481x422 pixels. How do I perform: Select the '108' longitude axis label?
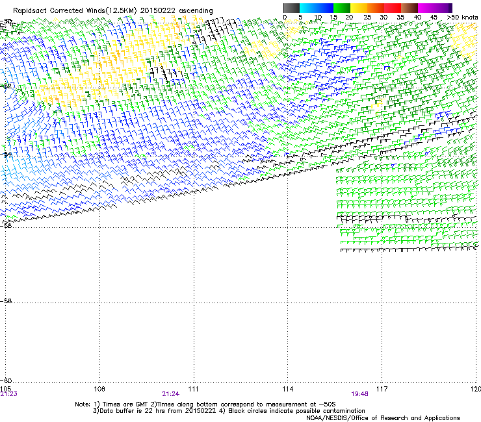pyautogui.click(x=99, y=389)
